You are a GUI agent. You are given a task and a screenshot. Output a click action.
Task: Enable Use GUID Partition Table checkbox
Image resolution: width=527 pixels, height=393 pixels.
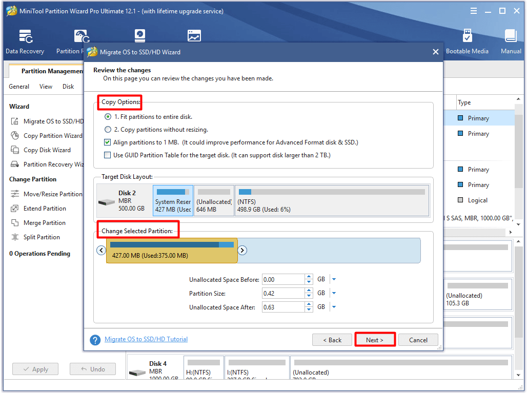pos(108,155)
